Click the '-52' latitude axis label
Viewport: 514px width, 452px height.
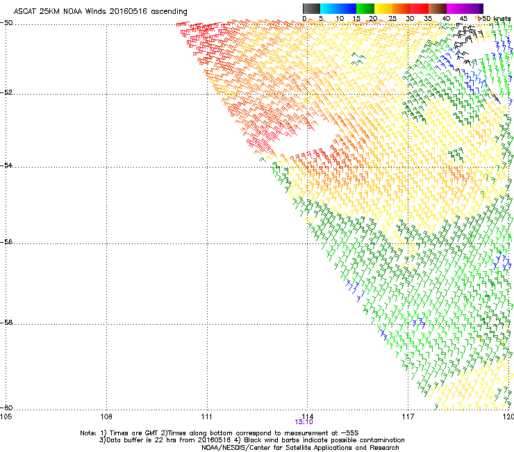(7, 92)
